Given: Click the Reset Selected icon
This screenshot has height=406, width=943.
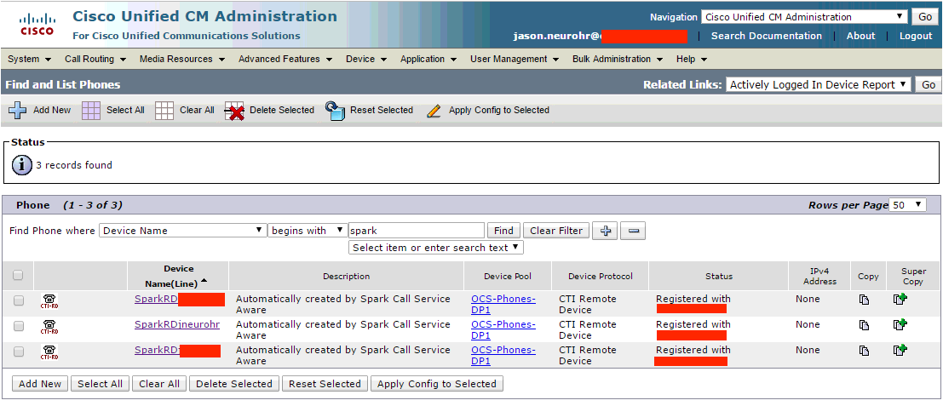Looking at the screenshot, I should pyautogui.click(x=335, y=111).
